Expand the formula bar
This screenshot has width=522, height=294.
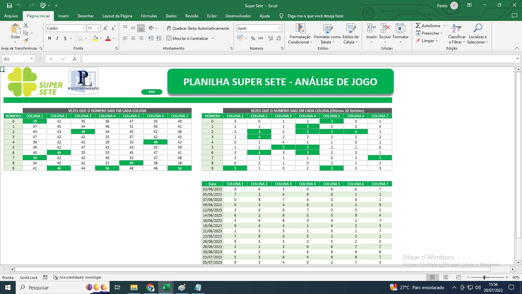point(517,59)
